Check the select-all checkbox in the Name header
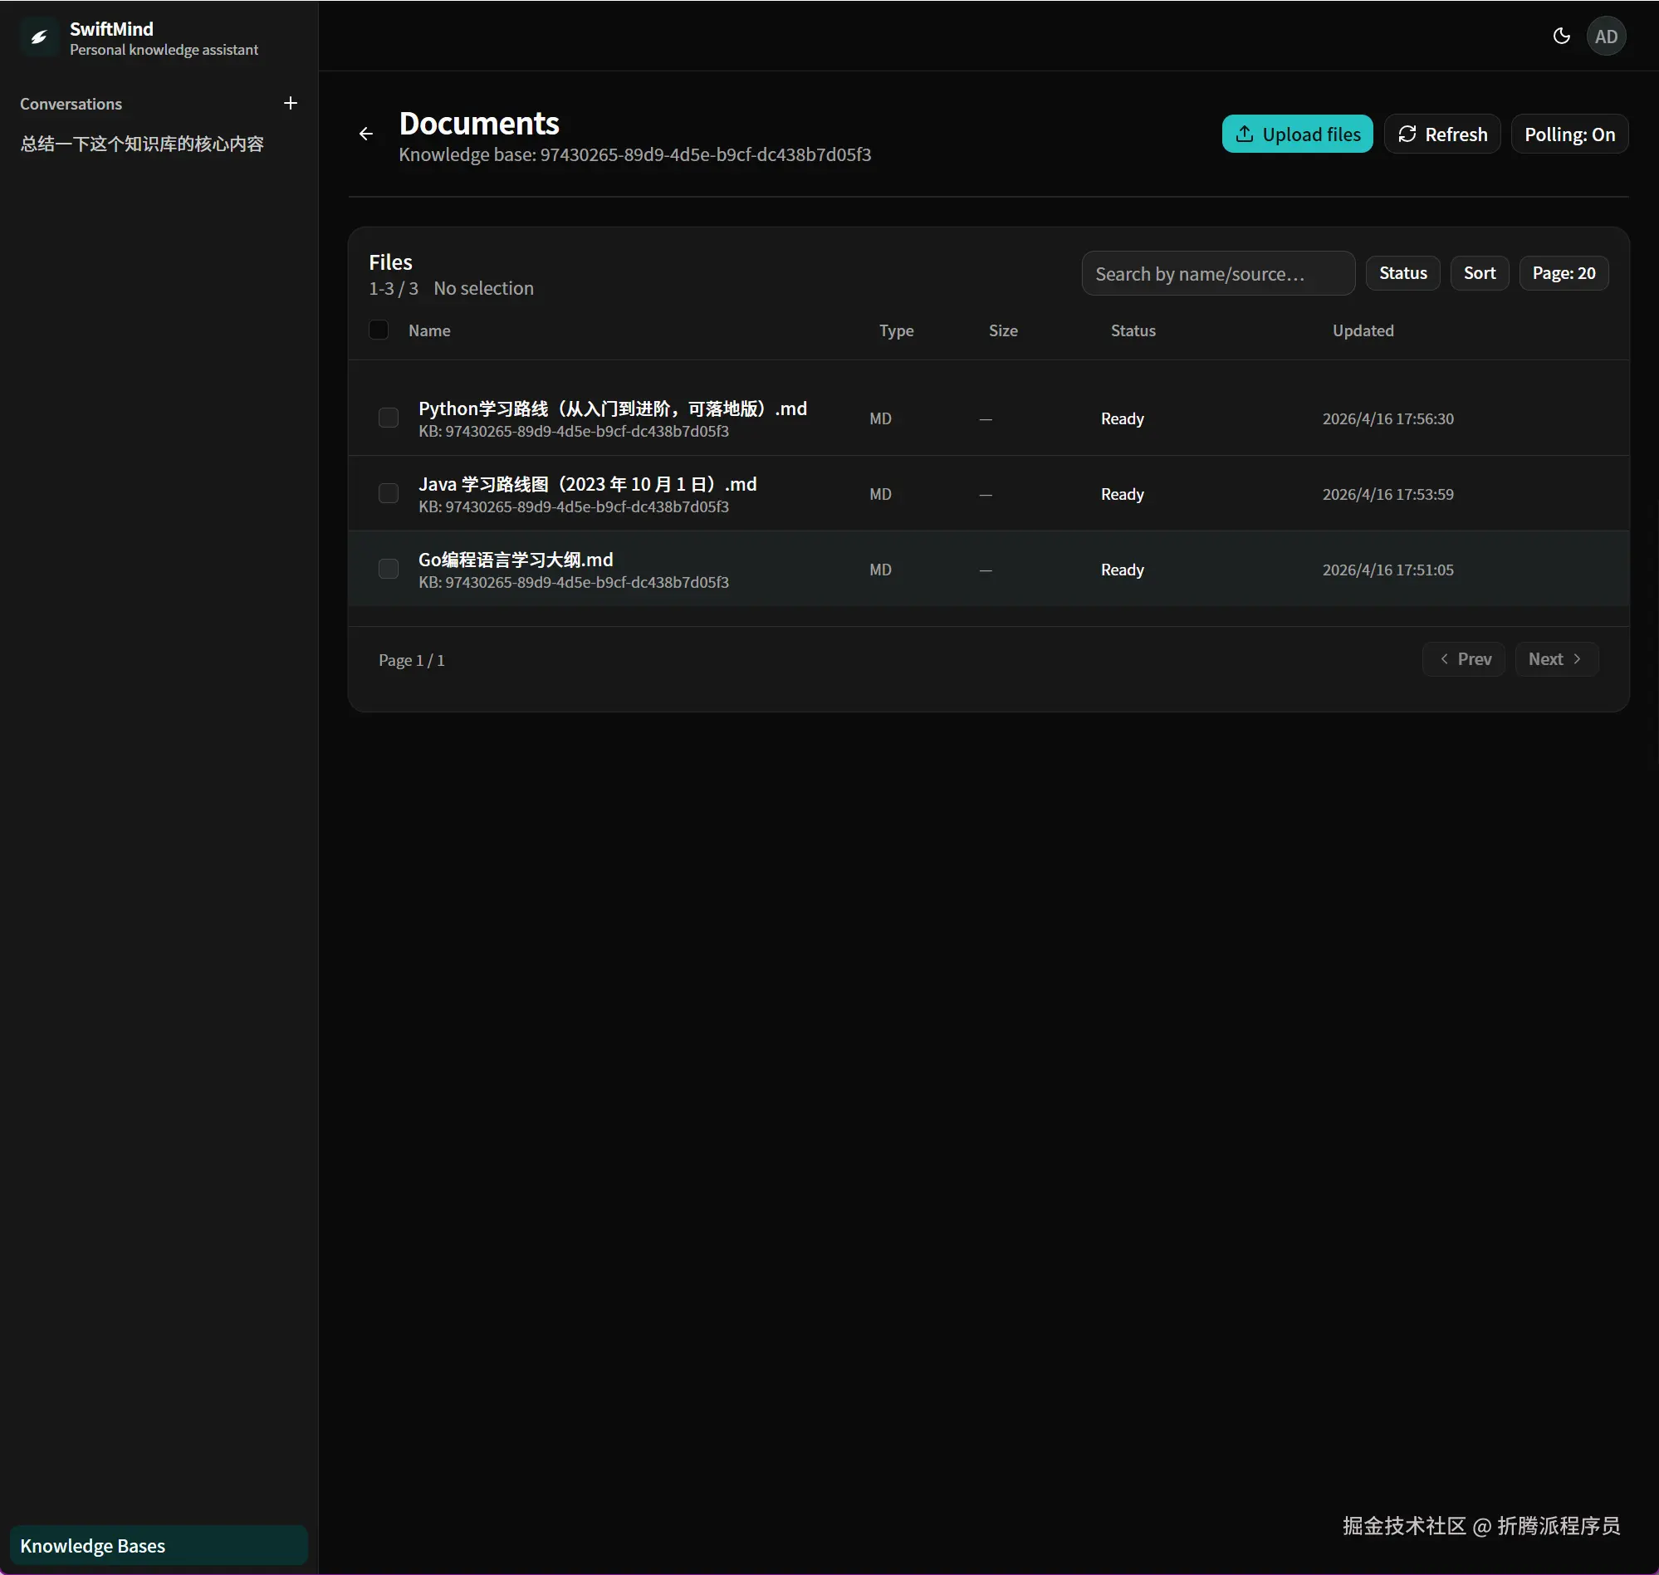 click(379, 330)
